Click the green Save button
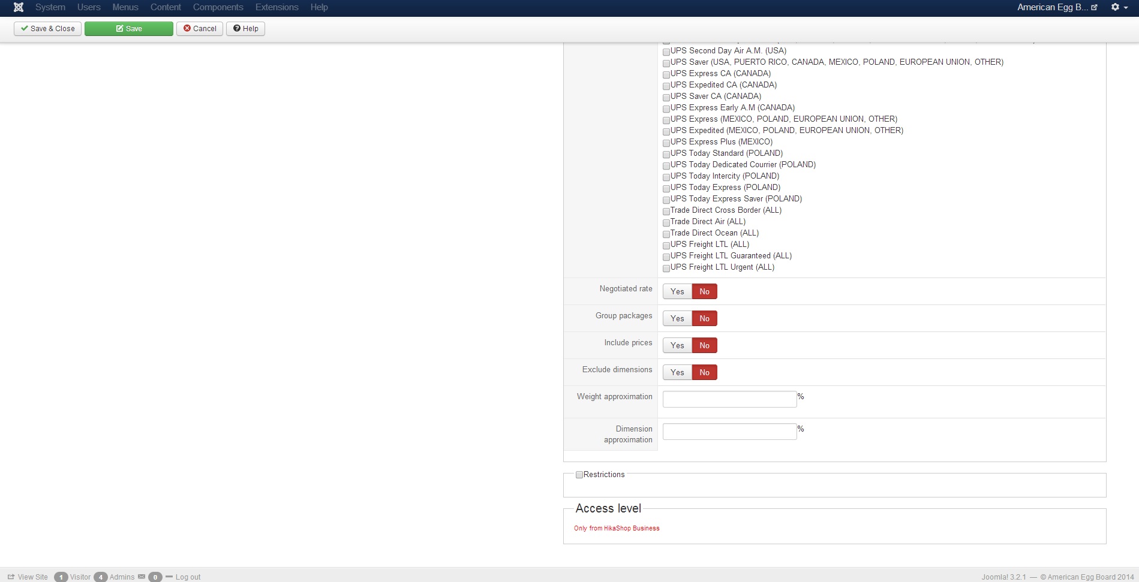This screenshot has height=582, width=1139. click(x=129, y=29)
